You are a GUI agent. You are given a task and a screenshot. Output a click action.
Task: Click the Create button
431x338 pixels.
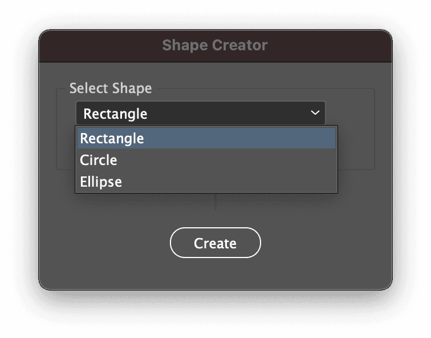tap(215, 243)
